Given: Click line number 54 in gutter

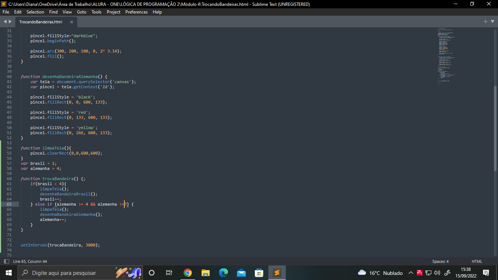Looking at the screenshot, I should (x=9, y=148).
